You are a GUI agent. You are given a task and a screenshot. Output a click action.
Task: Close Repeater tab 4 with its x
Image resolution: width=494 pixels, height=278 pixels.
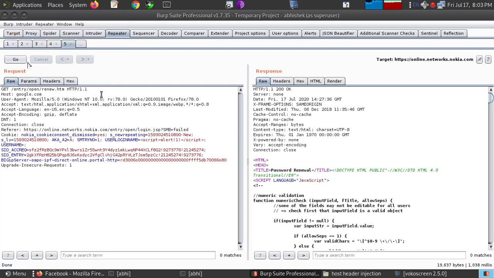click(56, 44)
